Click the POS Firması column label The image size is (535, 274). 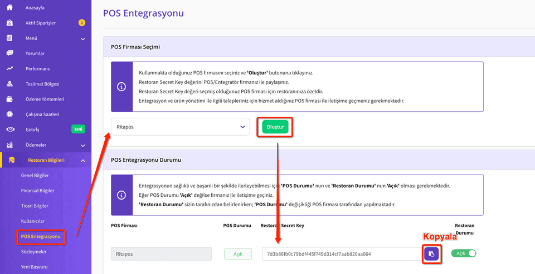124,226
